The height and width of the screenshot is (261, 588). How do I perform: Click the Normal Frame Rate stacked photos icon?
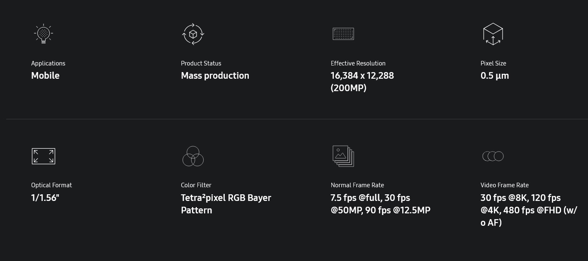pos(343,156)
